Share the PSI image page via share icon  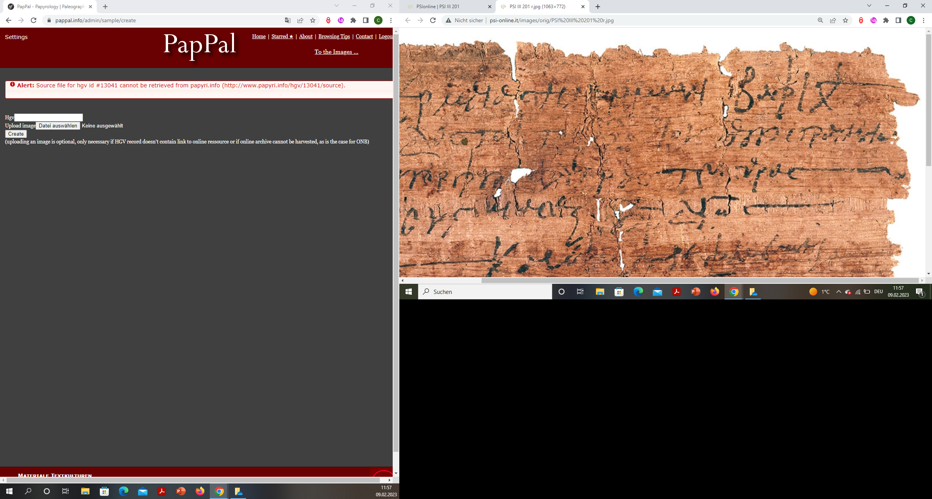[833, 20]
